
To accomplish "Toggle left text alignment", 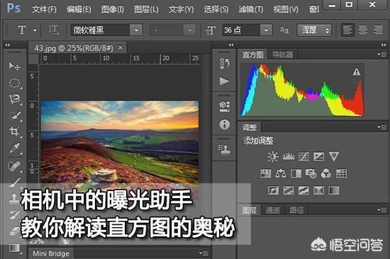I will tap(347, 30).
